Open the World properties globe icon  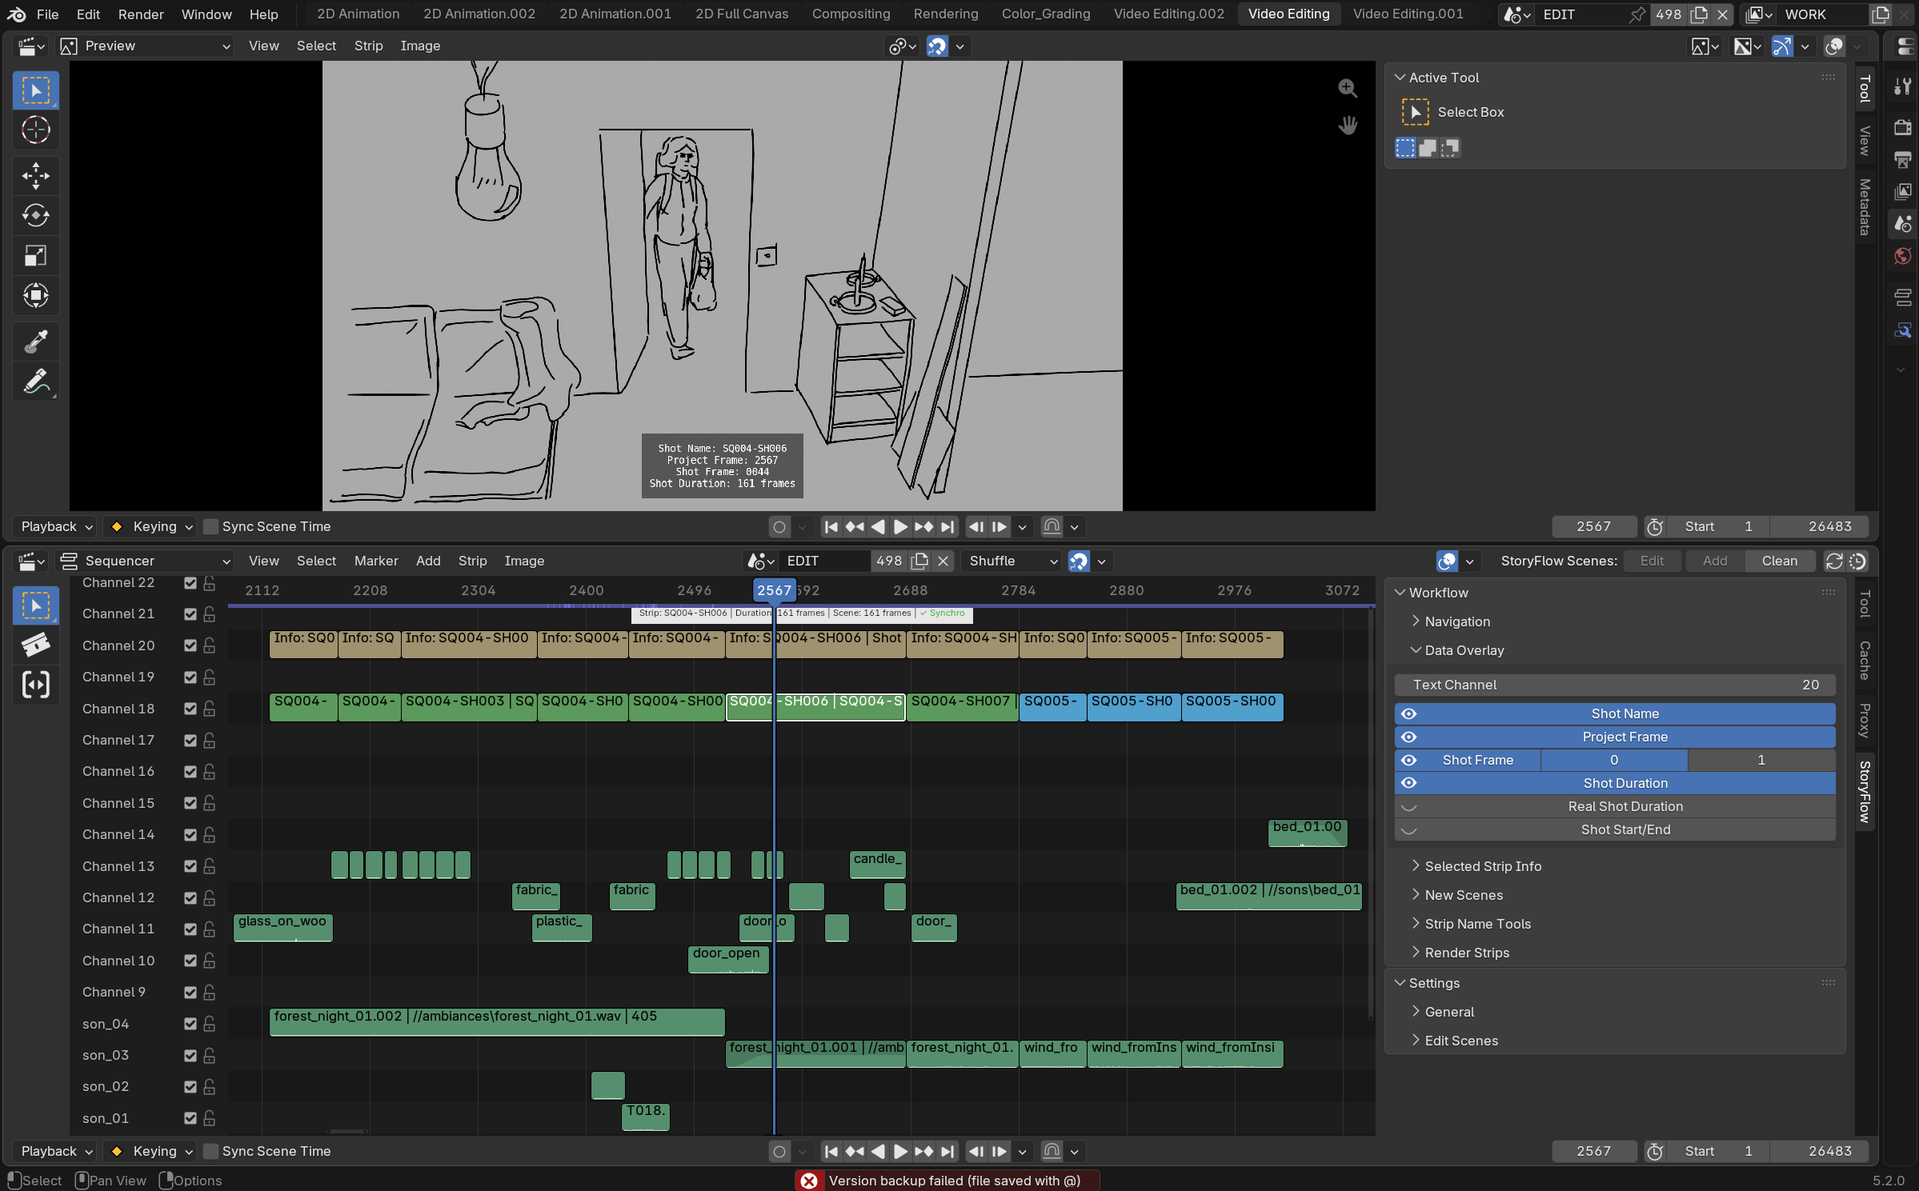click(1903, 256)
